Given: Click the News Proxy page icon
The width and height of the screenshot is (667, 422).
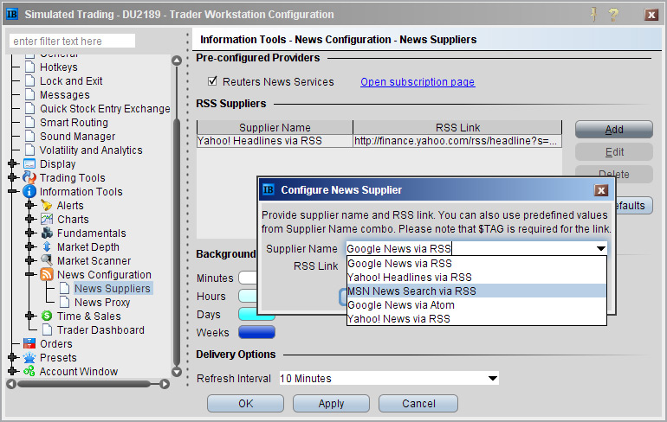Looking at the screenshot, I should (x=64, y=302).
